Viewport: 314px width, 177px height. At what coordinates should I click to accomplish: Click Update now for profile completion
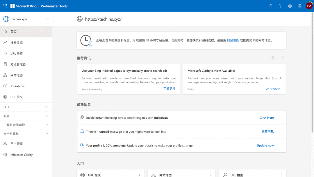[265, 145]
